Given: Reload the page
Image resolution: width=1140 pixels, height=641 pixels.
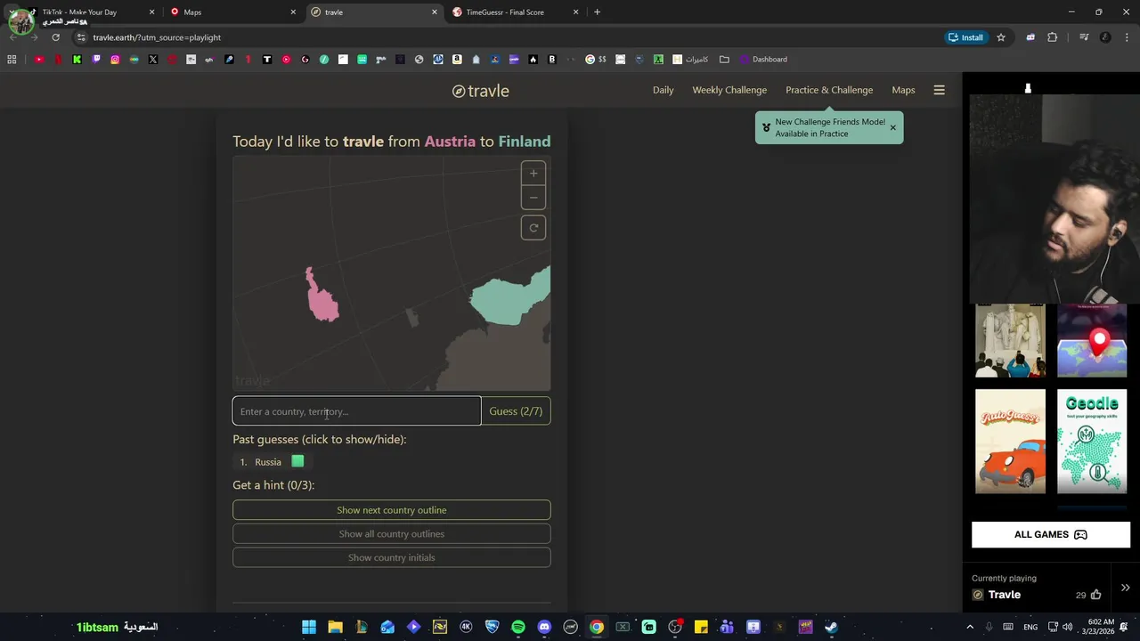Looking at the screenshot, I should tap(55, 37).
